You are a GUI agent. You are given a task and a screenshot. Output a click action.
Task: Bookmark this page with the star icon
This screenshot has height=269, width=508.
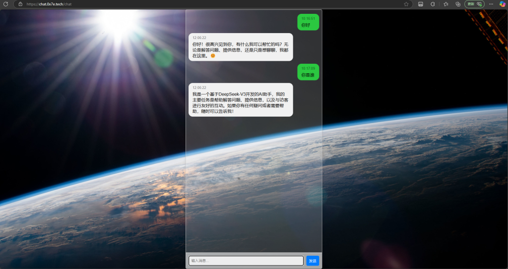pyautogui.click(x=406, y=4)
